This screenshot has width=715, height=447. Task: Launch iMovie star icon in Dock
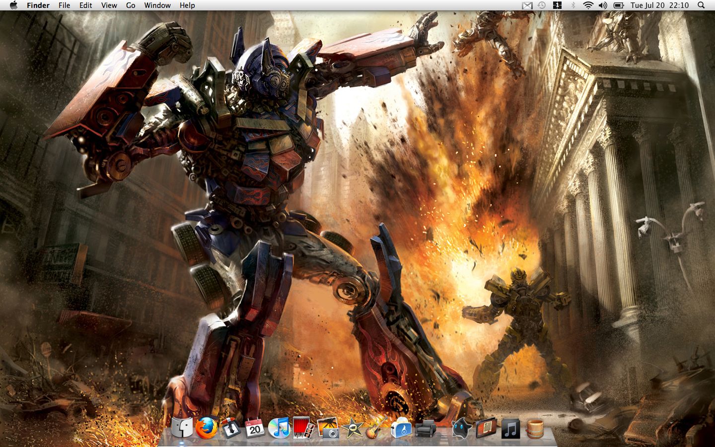tap(353, 428)
